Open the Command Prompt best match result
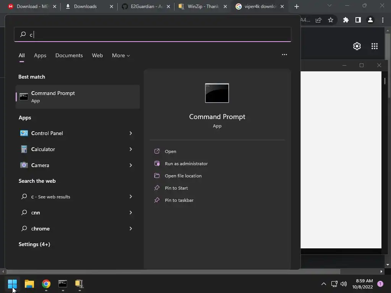The image size is (391, 293). tap(78, 97)
